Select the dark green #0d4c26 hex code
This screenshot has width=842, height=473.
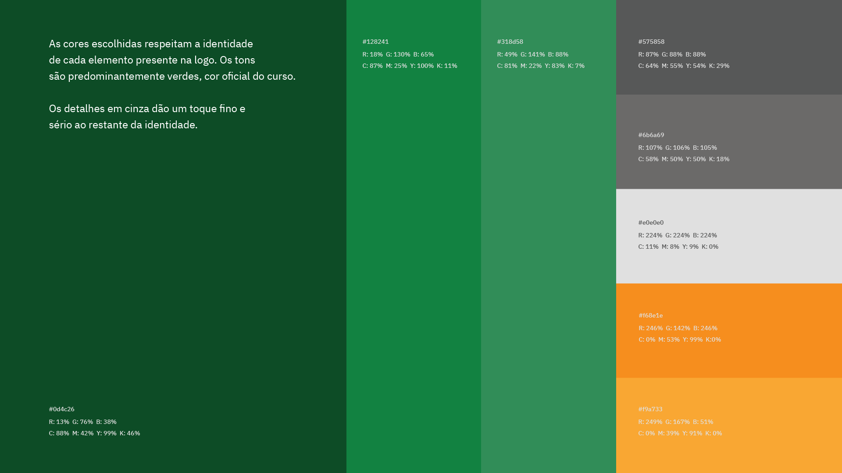pos(62,409)
